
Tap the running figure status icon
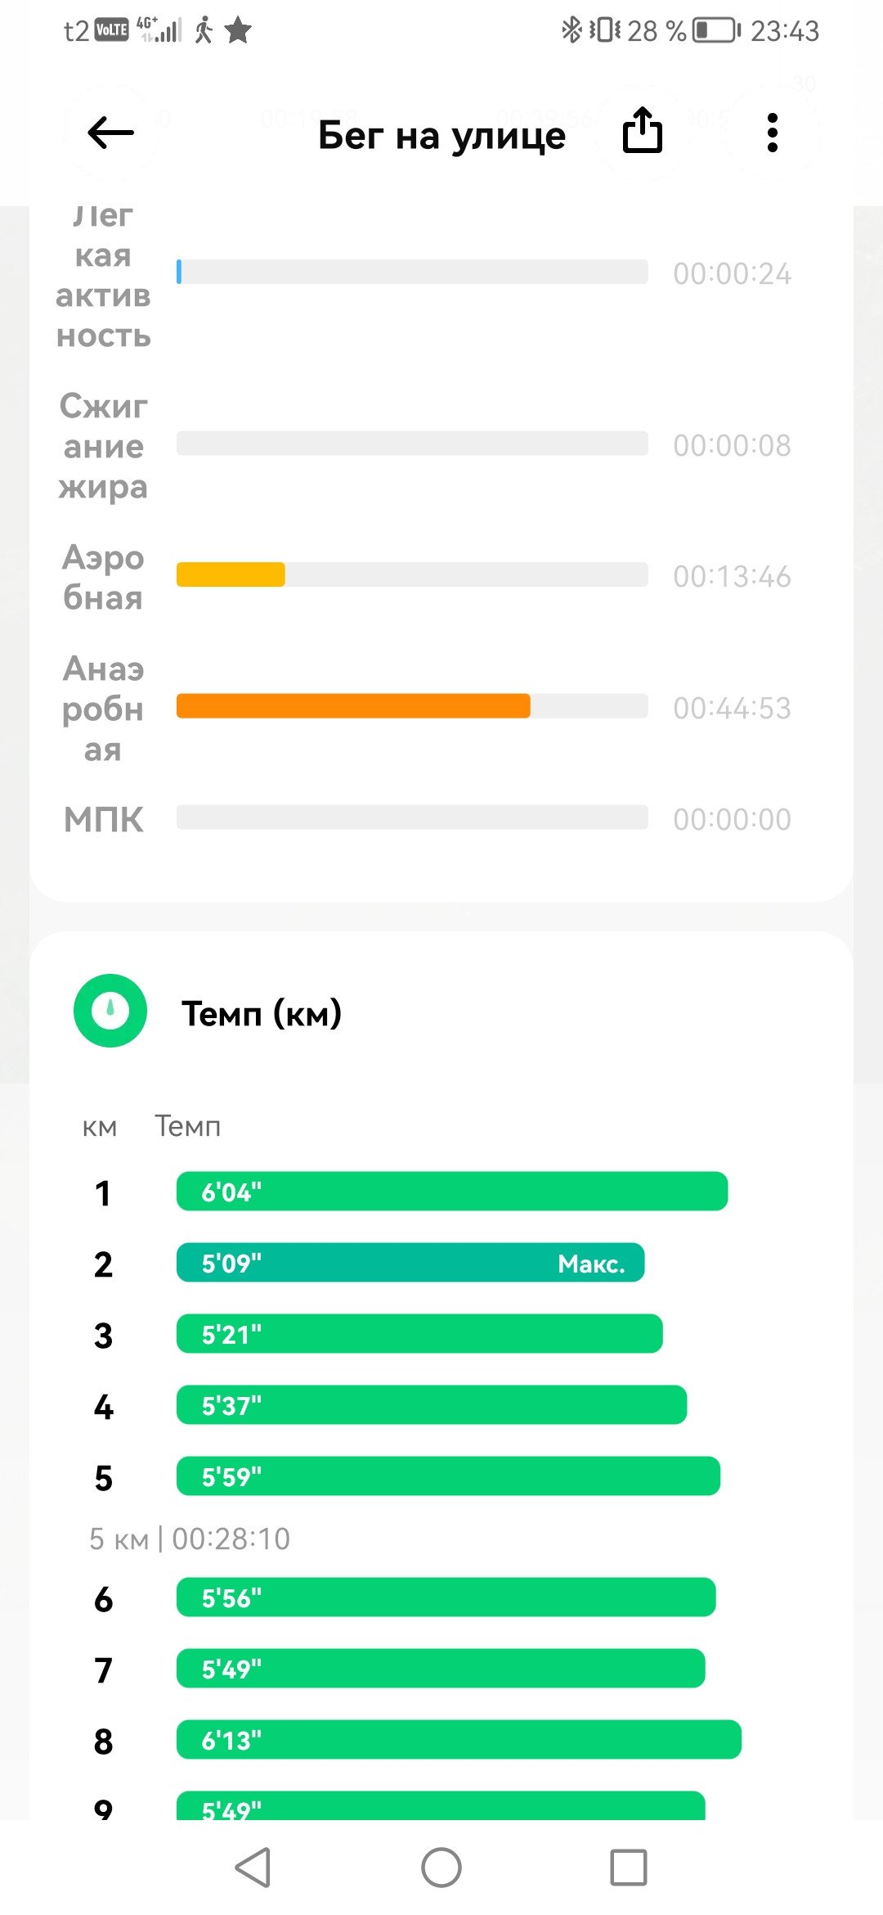pos(204,30)
